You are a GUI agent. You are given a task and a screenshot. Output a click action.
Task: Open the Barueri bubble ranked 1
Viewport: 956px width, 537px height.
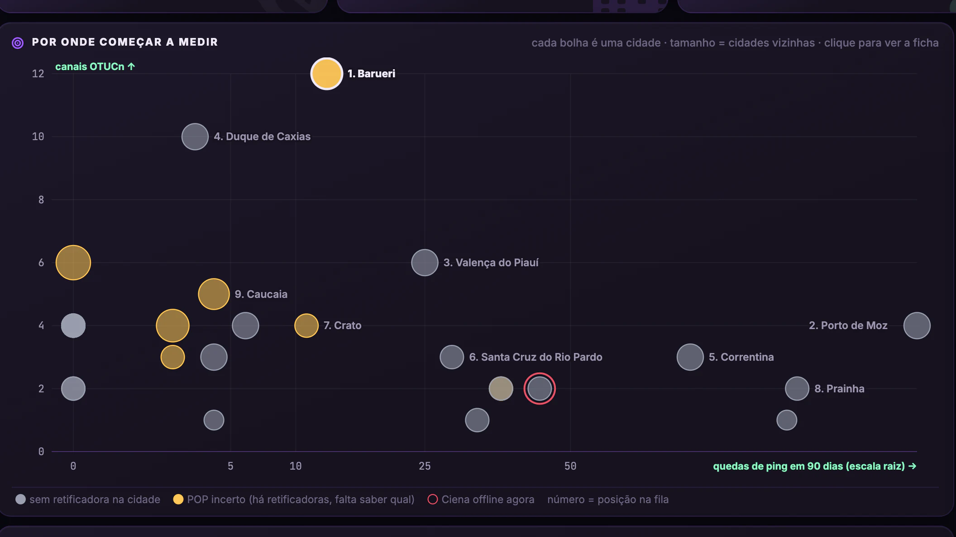326,74
